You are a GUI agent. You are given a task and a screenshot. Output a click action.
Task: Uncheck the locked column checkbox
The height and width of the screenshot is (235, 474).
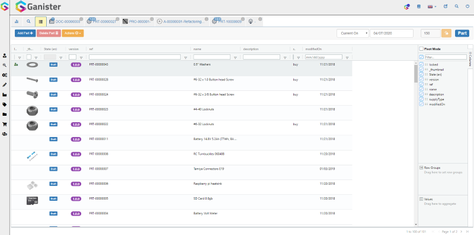(421, 64)
